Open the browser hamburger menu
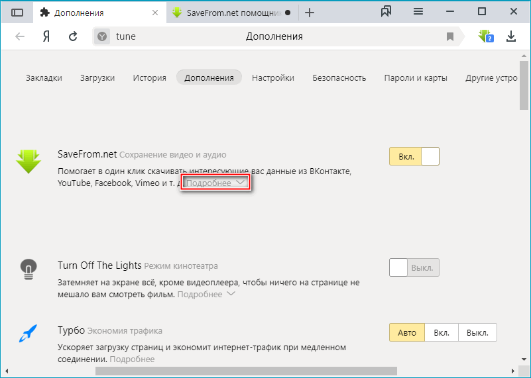The height and width of the screenshot is (378, 531). (418, 12)
